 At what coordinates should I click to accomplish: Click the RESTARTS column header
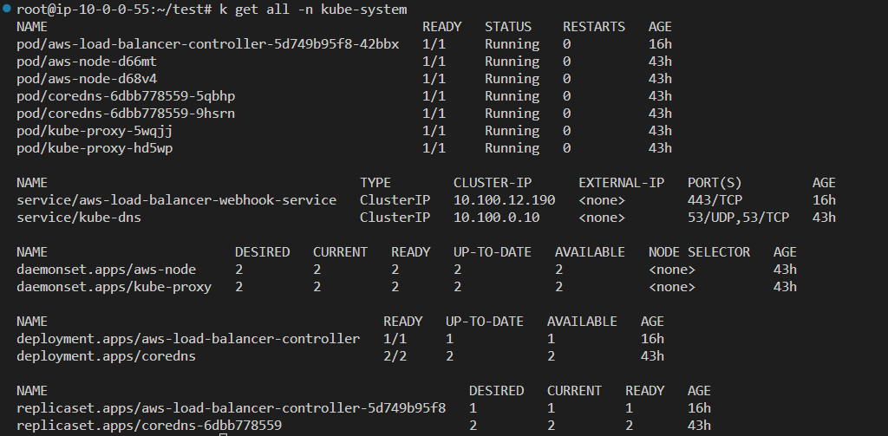pos(594,27)
